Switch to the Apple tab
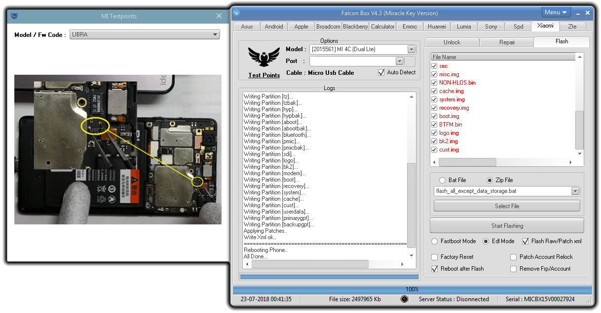The image size is (601, 313). [301, 27]
